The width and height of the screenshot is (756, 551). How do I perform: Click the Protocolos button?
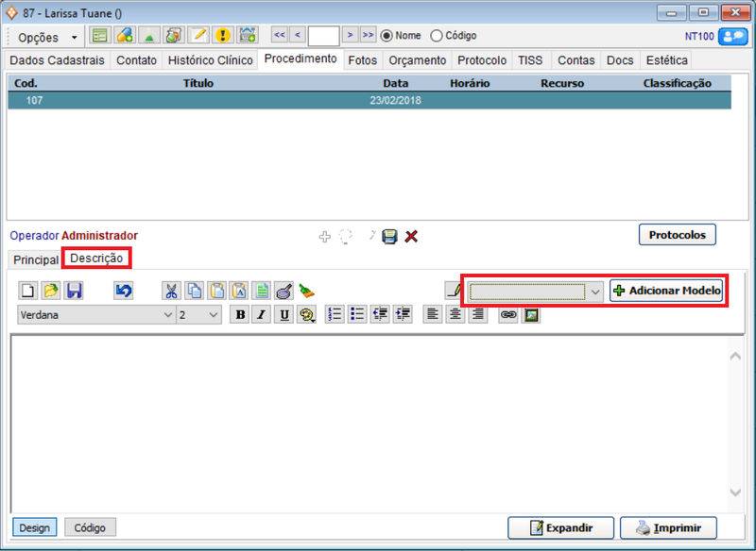(x=678, y=235)
